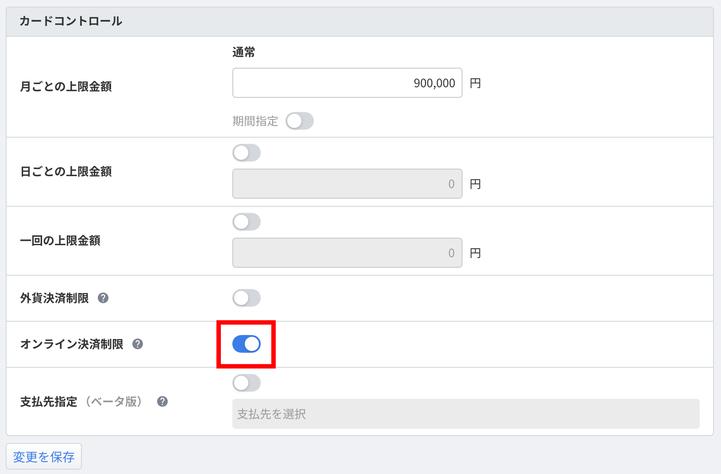Focus the monthly limit 900,000 field
The height and width of the screenshot is (474, 721).
(x=347, y=83)
